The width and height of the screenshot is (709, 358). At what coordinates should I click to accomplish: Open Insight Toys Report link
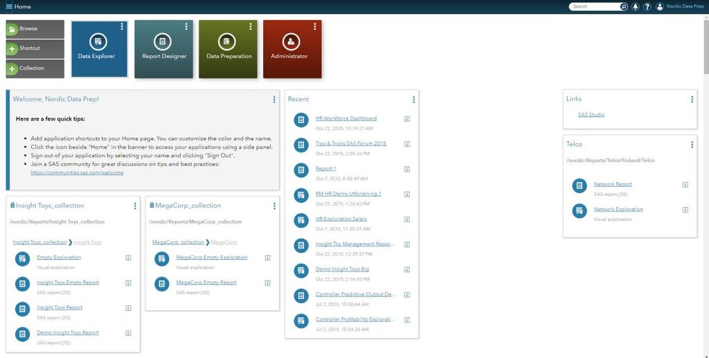click(x=60, y=307)
